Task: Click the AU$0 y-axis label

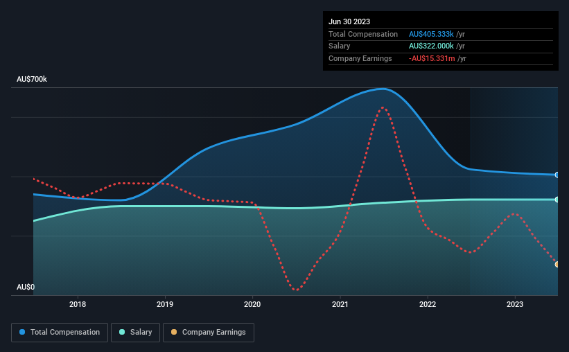Action: 26,287
